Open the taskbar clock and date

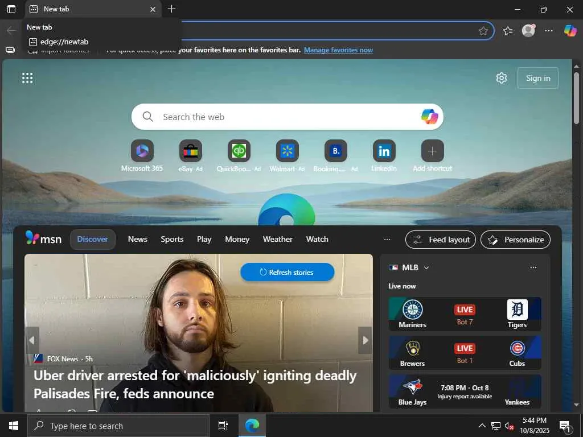535,426
